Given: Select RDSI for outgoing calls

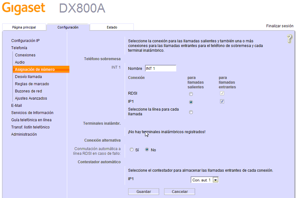Looking at the screenshot, I should [191, 94].
